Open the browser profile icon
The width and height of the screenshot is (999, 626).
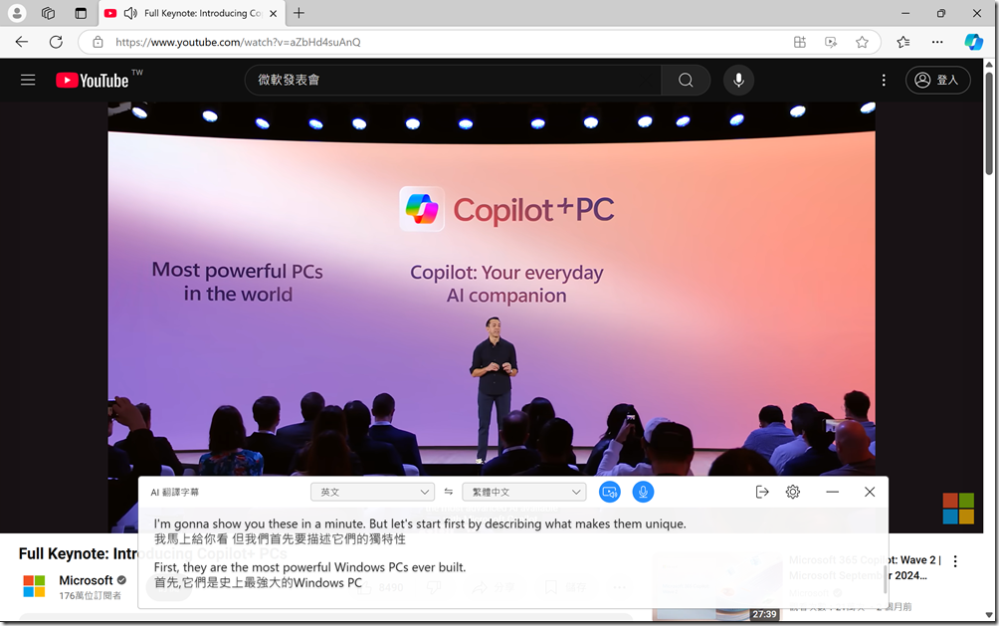[17, 13]
